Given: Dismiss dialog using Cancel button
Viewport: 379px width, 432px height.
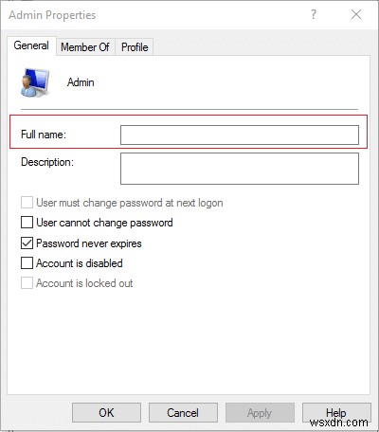Looking at the screenshot, I should point(183,413).
